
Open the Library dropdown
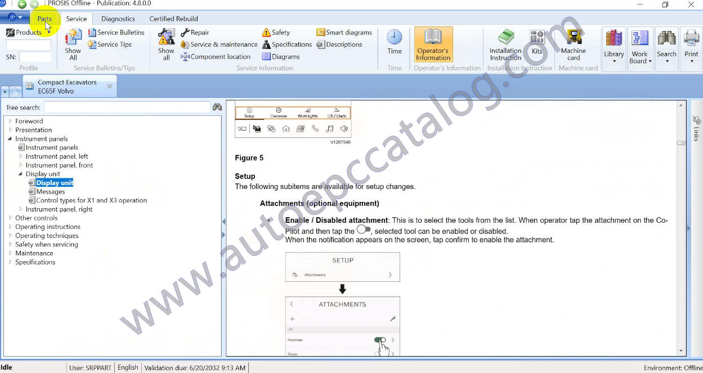tap(614, 45)
